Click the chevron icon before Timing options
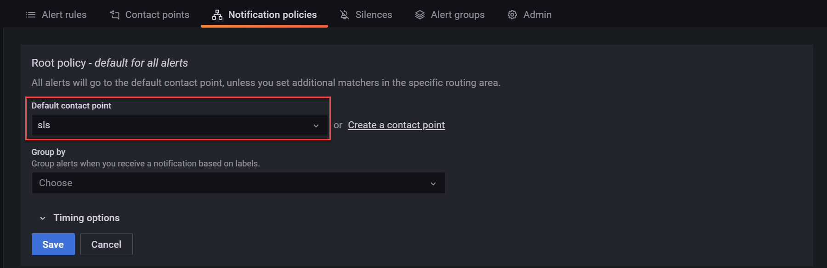This screenshot has height=268, width=827. (42, 218)
